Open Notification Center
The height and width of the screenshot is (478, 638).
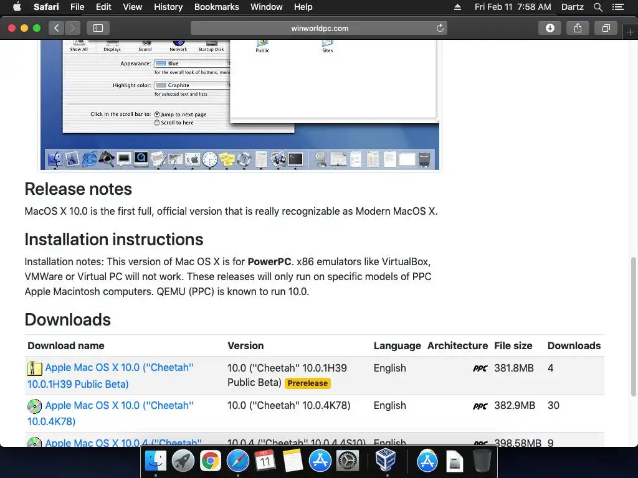(x=617, y=7)
